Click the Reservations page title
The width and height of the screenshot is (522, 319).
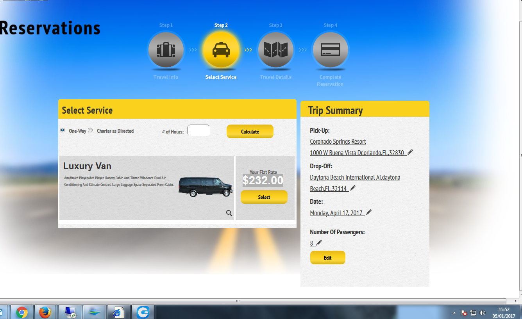50,28
